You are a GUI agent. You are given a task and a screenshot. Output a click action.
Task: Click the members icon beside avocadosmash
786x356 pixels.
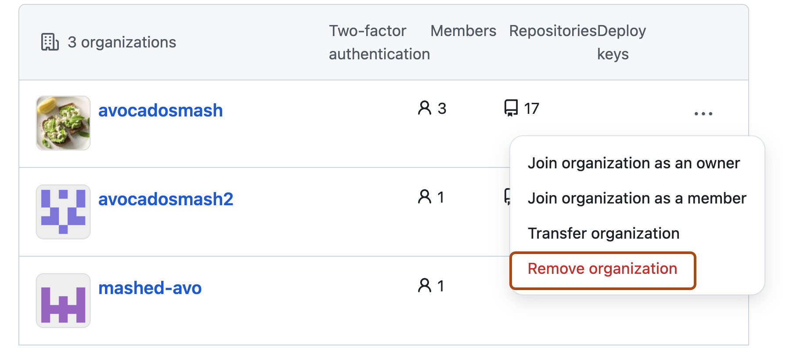click(424, 108)
